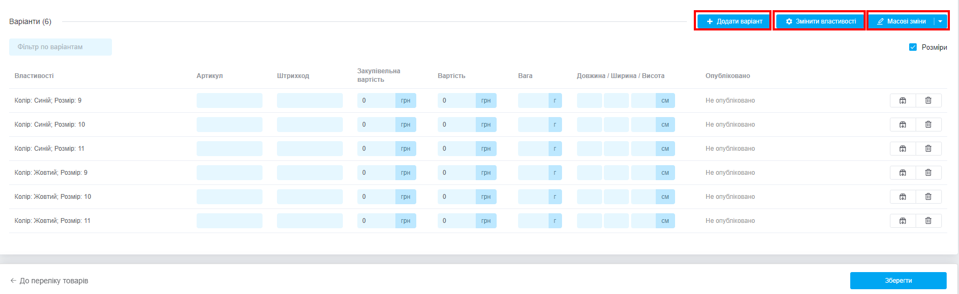Viewport: 959px width, 294px height.
Task: Click Вартість field for Жовтий, Розмір: 11
Action: coord(456,221)
